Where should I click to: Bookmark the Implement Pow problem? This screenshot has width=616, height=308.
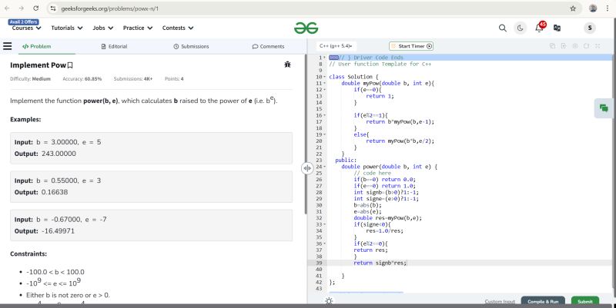point(70,65)
